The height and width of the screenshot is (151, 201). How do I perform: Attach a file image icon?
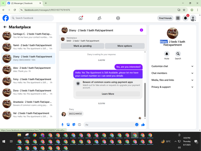click(x=68, y=125)
